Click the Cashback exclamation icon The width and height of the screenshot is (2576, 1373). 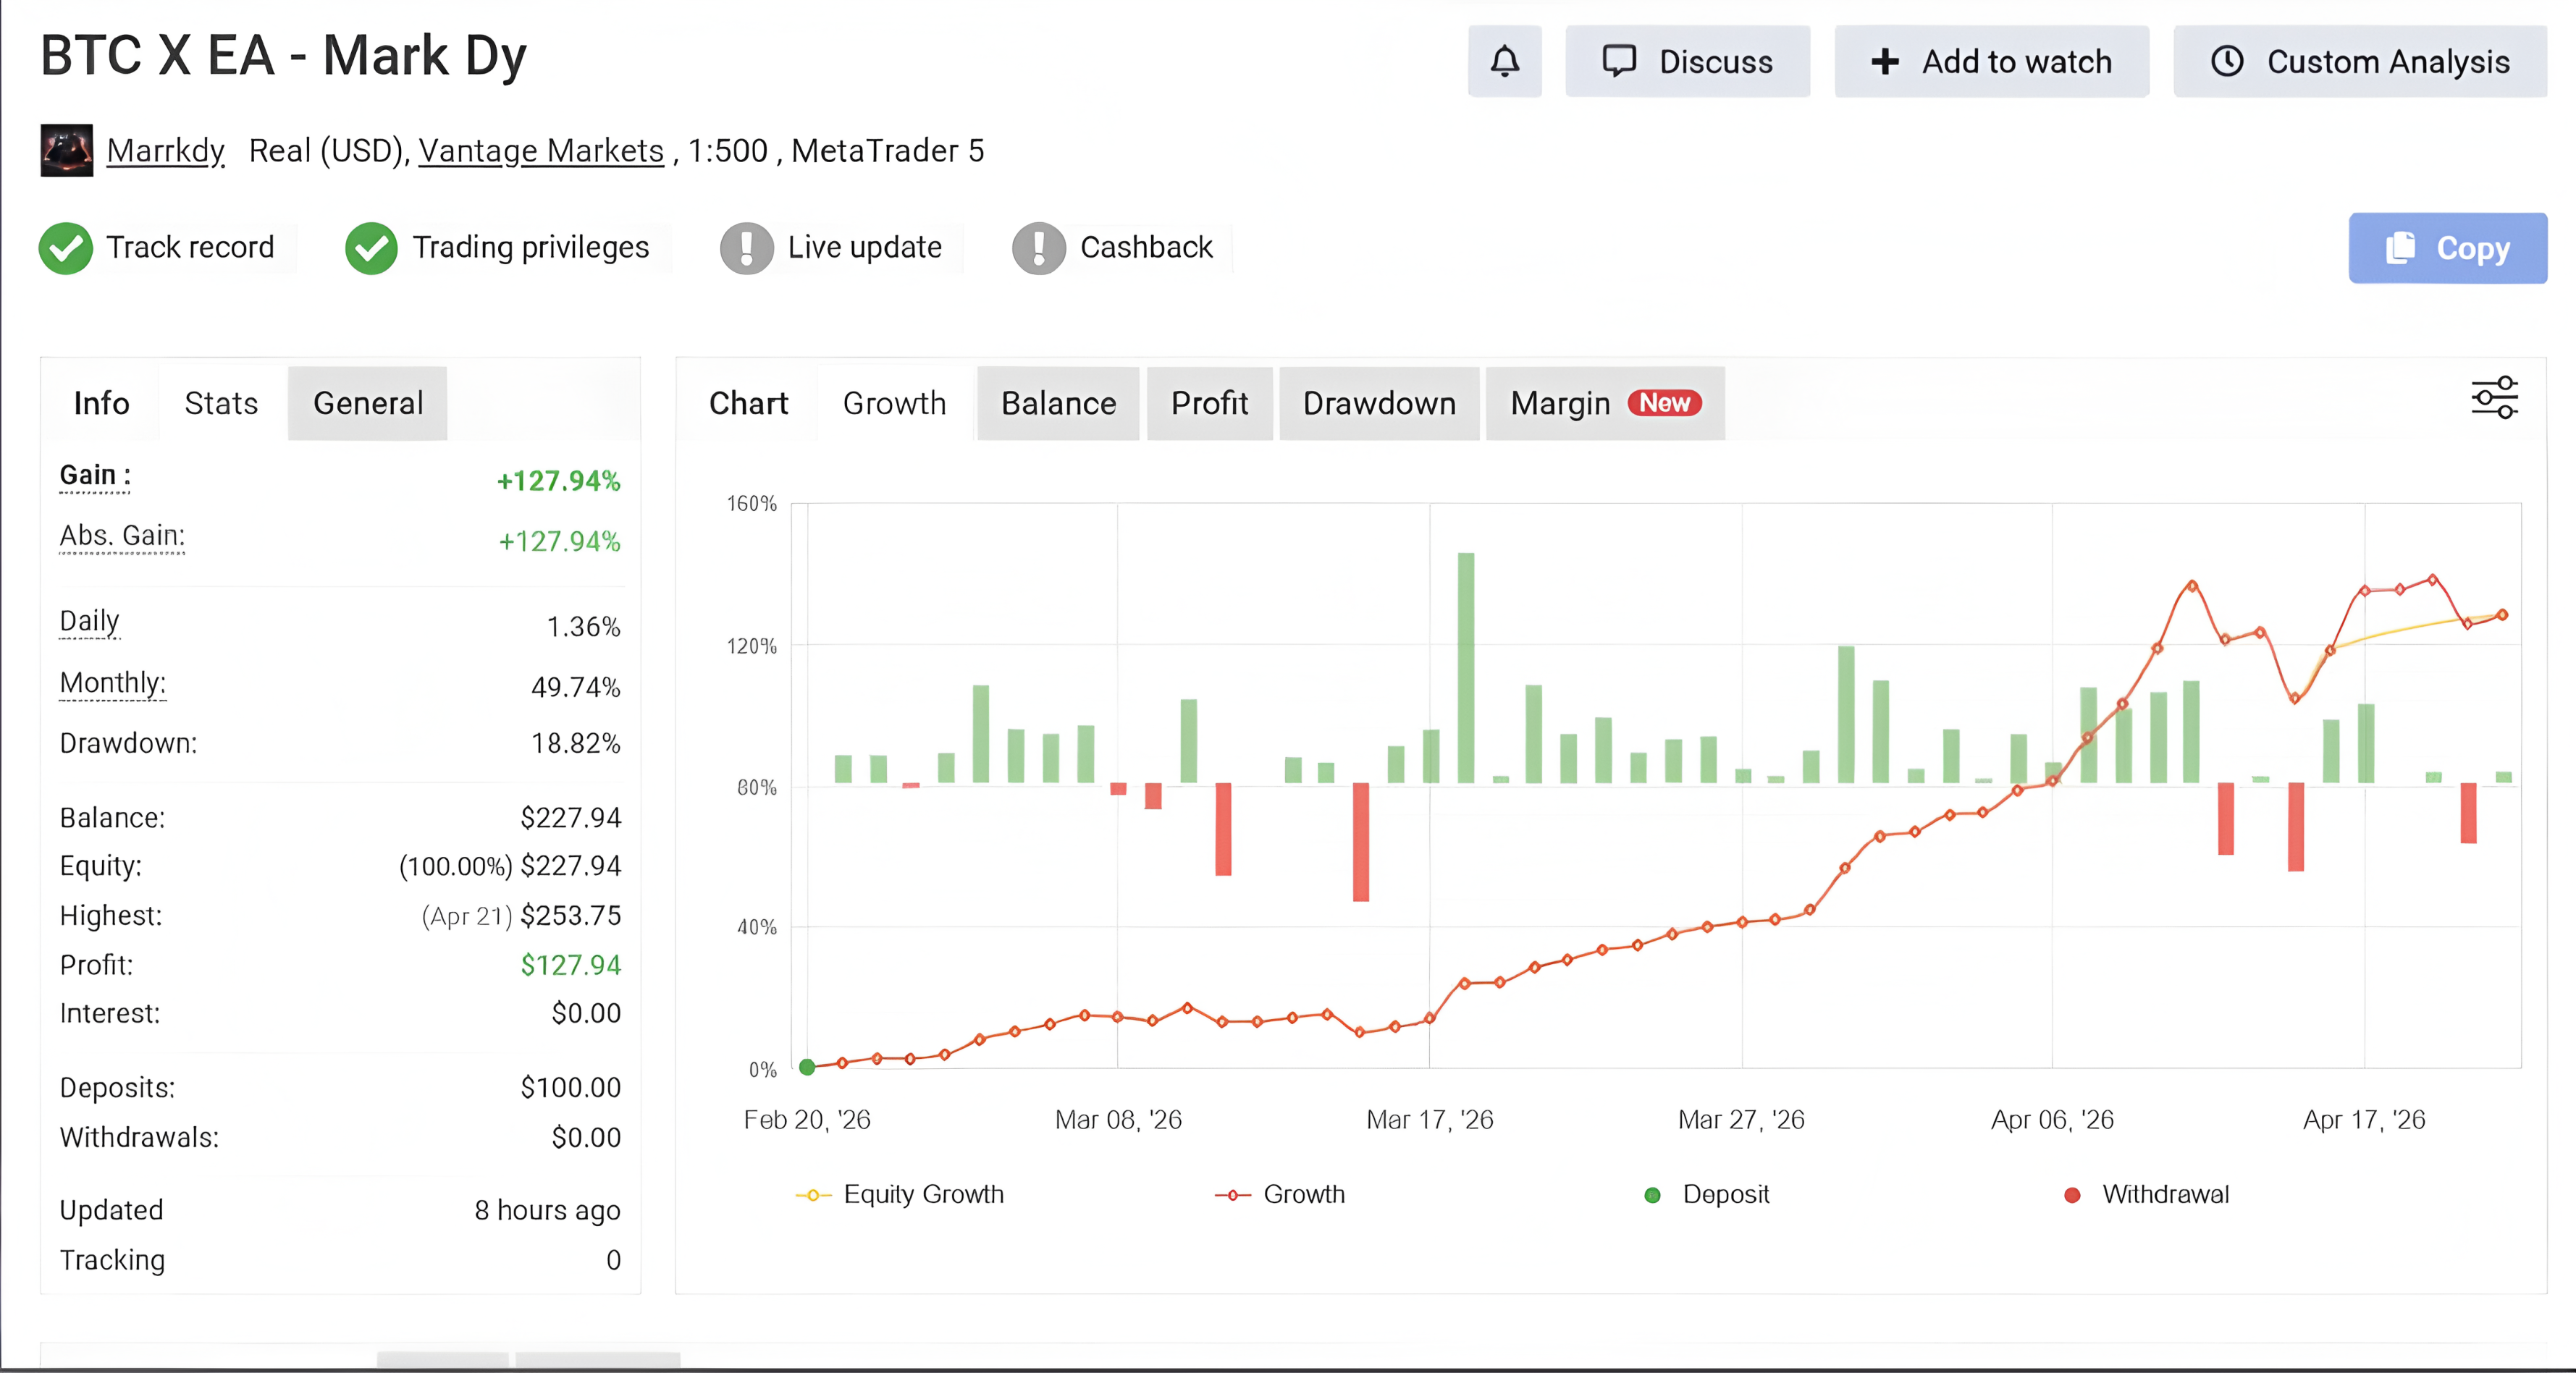click(1039, 248)
